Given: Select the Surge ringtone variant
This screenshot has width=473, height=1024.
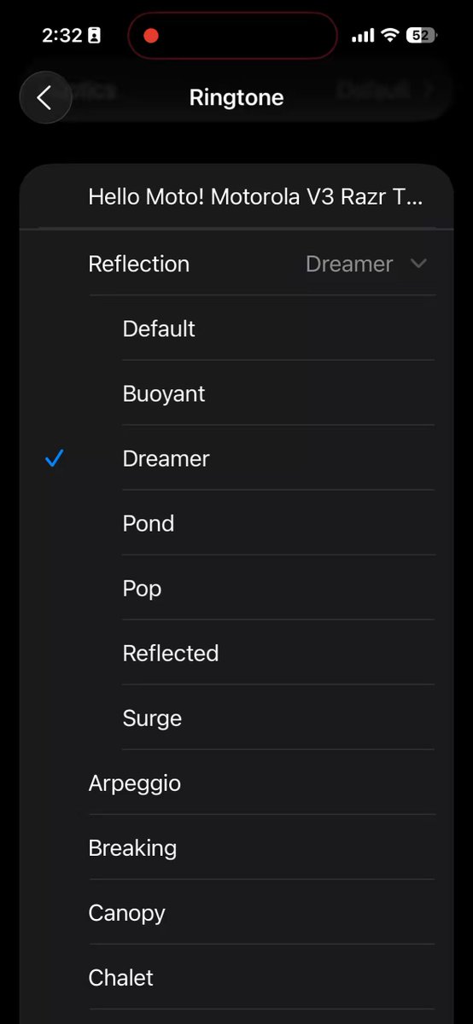Looking at the screenshot, I should (x=278, y=718).
